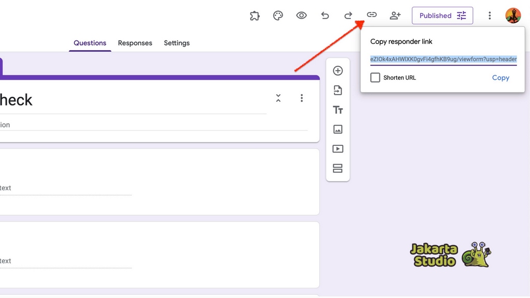This screenshot has width=530, height=298.
Task: Open the Settings tab
Action: click(x=176, y=43)
